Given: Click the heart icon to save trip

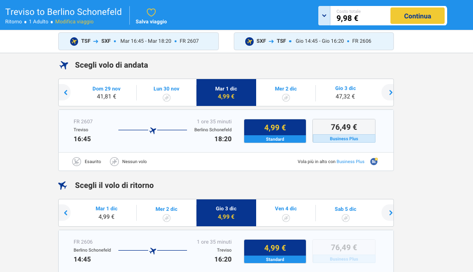Looking at the screenshot, I should [x=151, y=12].
